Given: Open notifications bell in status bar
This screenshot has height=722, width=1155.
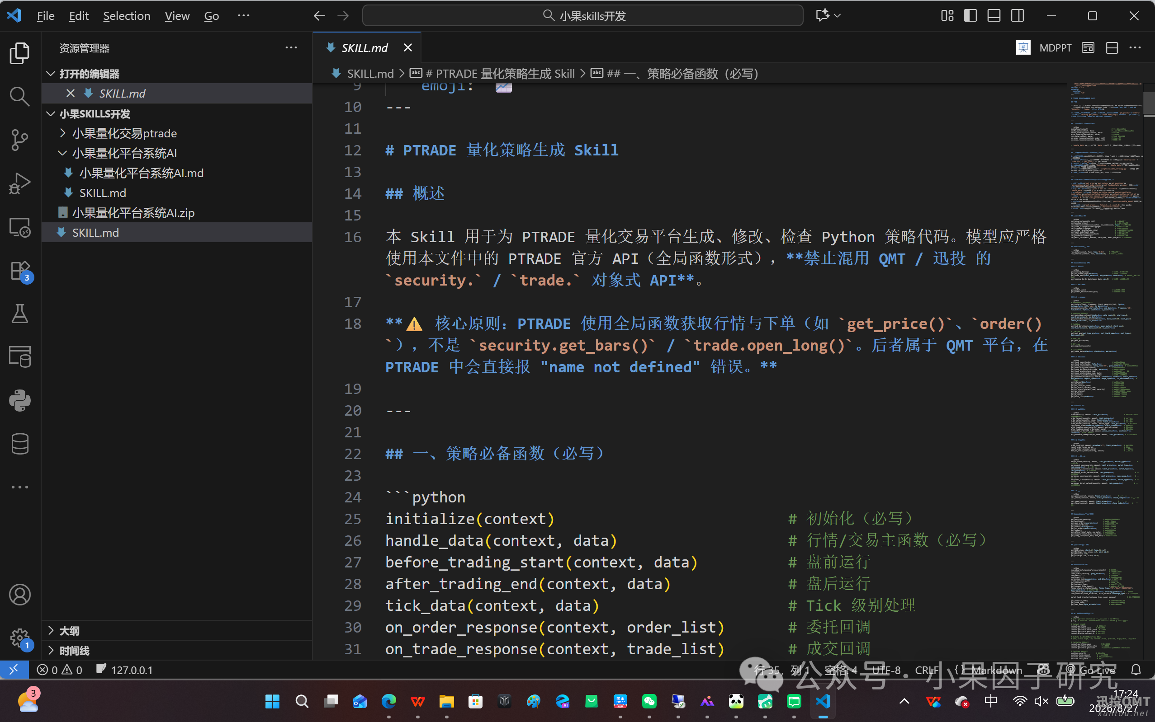Looking at the screenshot, I should click(1136, 670).
